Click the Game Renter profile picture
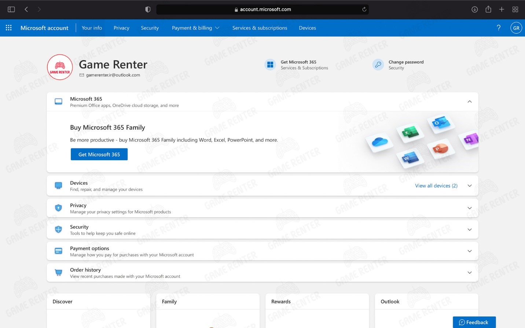525x328 pixels. (x=60, y=67)
